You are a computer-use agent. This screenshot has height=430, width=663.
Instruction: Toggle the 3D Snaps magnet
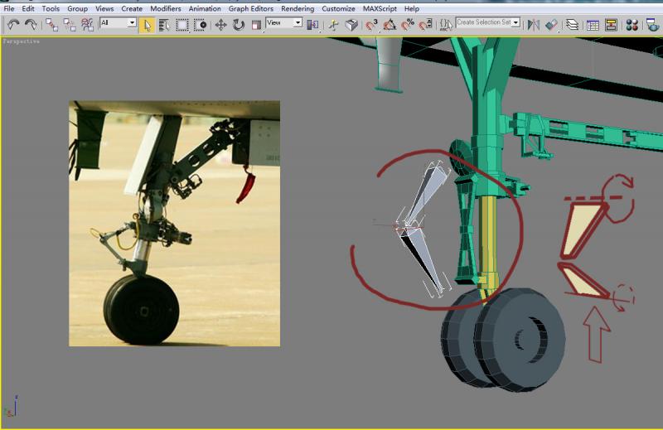371,26
